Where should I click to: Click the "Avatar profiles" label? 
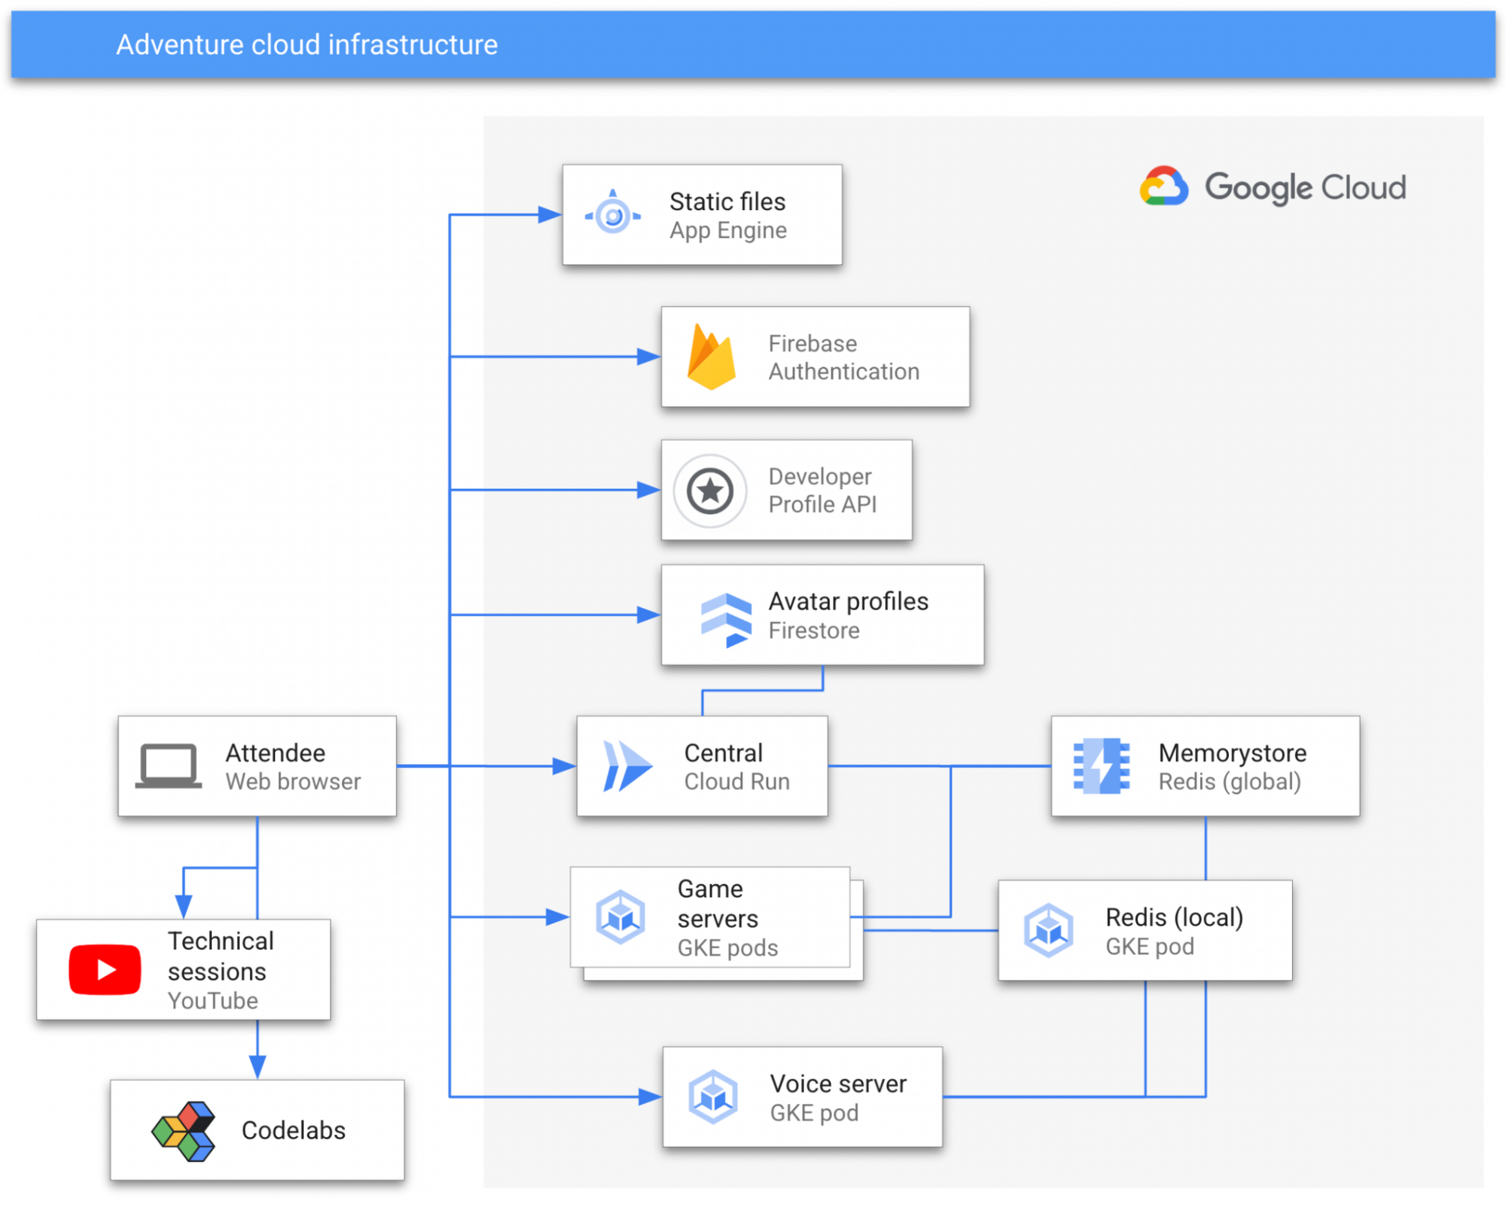tap(848, 601)
